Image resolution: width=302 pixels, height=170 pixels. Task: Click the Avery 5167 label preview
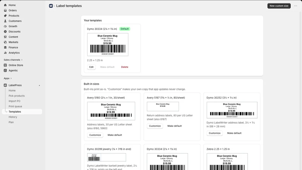[x=163, y=107]
